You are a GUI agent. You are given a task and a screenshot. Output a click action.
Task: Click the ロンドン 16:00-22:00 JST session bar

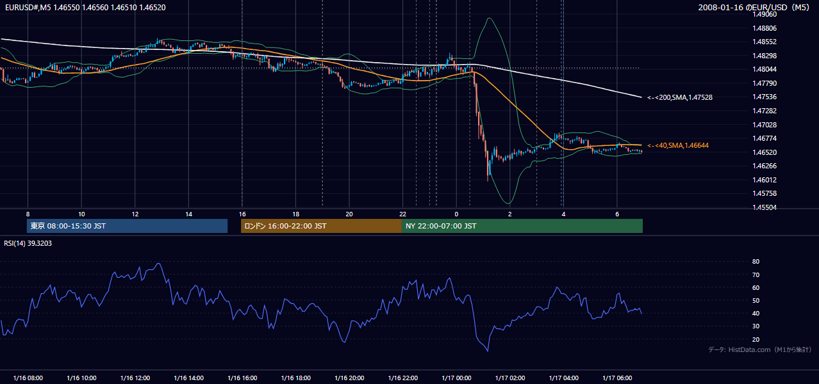pyautogui.click(x=321, y=226)
